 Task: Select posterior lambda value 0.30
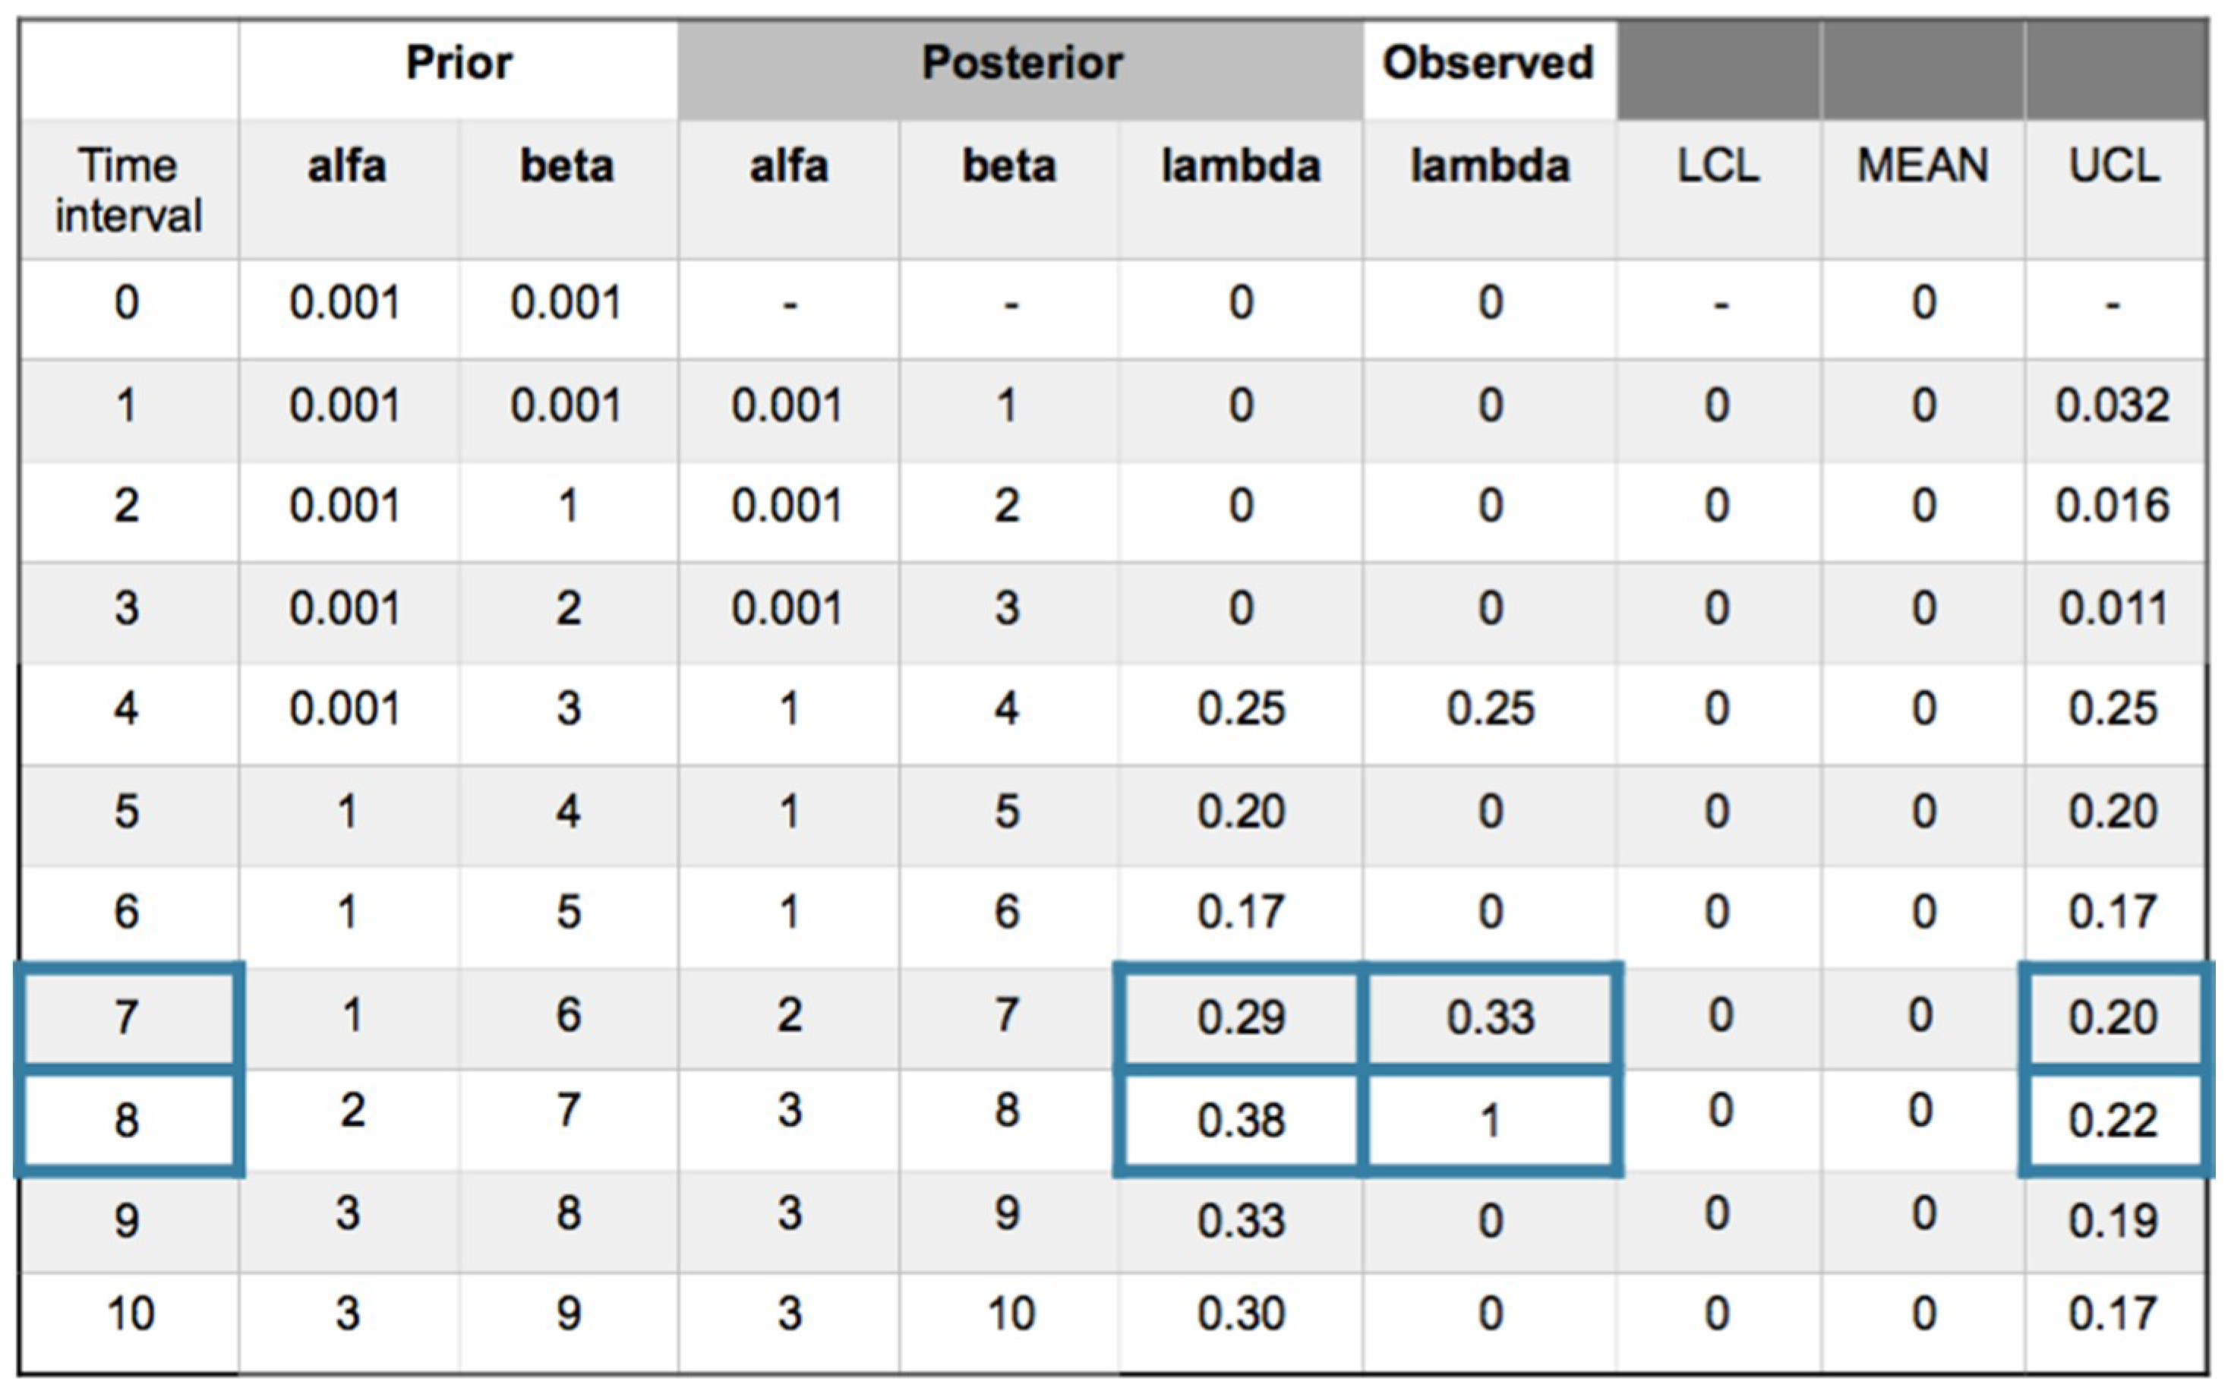pyautogui.click(x=1241, y=1313)
